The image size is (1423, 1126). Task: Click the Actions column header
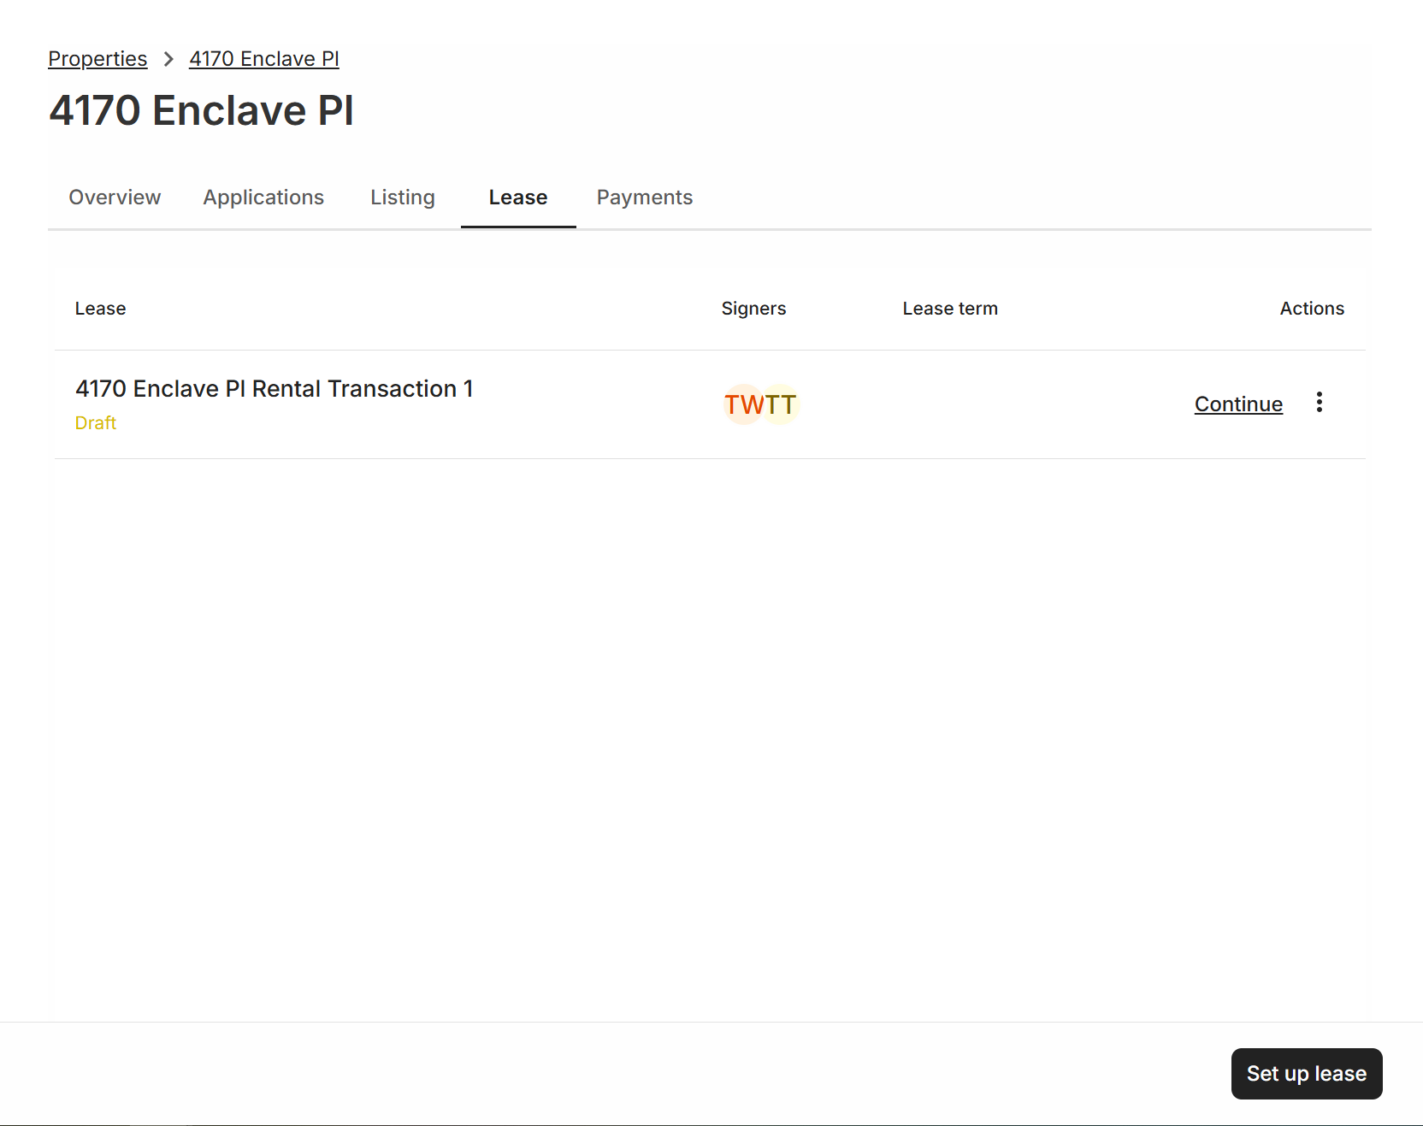pyautogui.click(x=1311, y=308)
